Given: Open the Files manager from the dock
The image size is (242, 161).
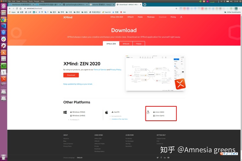Looking at the screenshot, I should (3, 13).
